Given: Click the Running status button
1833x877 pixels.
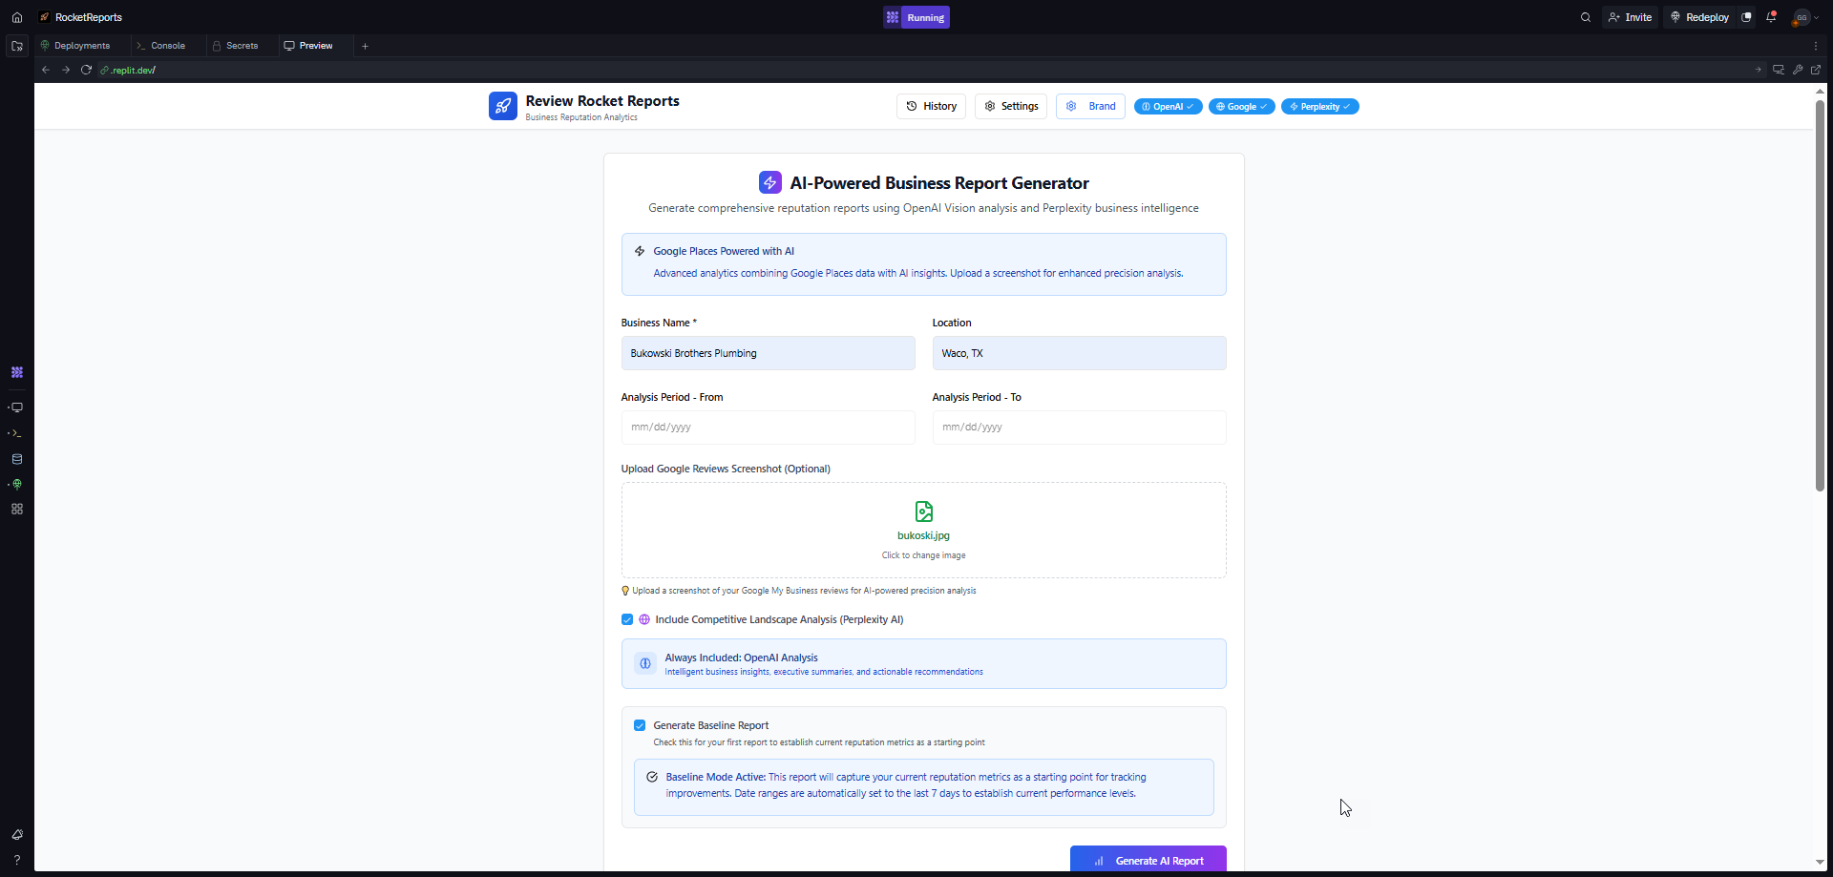Looking at the screenshot, I should pos(926,17).
